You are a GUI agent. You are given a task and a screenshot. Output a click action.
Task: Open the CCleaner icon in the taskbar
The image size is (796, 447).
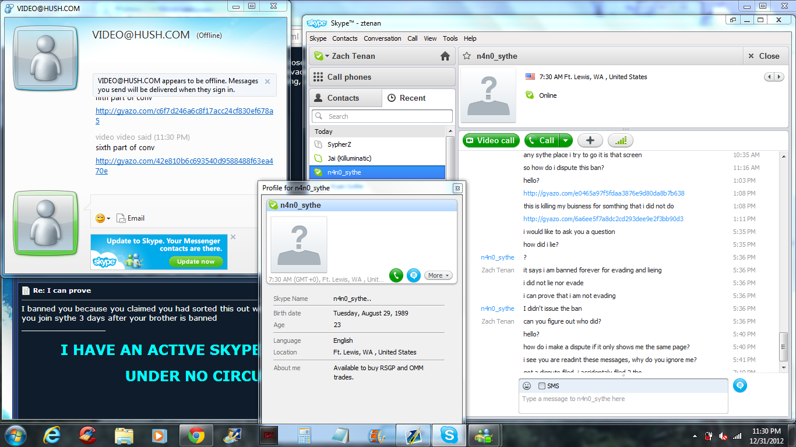click(x=87, y=435)
